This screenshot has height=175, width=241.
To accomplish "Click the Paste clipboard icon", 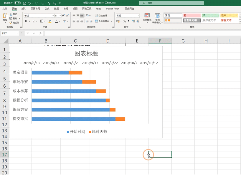I will [x=5, y=16].
